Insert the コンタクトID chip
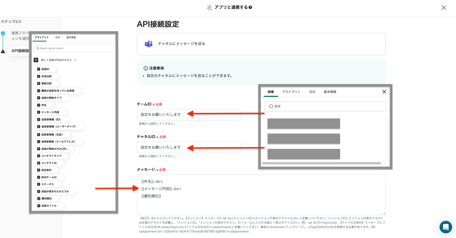This screenshot has width=456, height=238. (49, 163)
